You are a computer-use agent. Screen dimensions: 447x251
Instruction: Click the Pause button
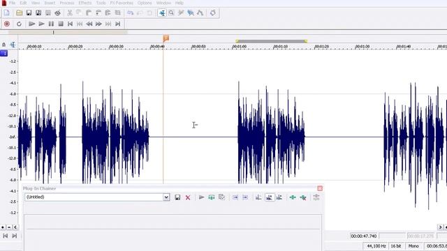coord(51,24)
